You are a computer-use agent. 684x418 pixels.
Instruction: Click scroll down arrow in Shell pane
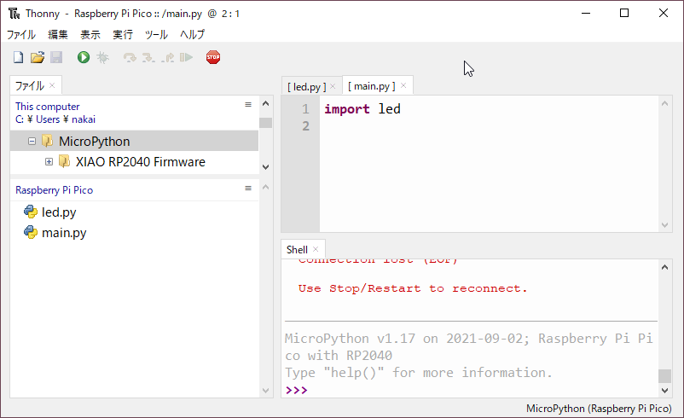[x=664, y=391]
